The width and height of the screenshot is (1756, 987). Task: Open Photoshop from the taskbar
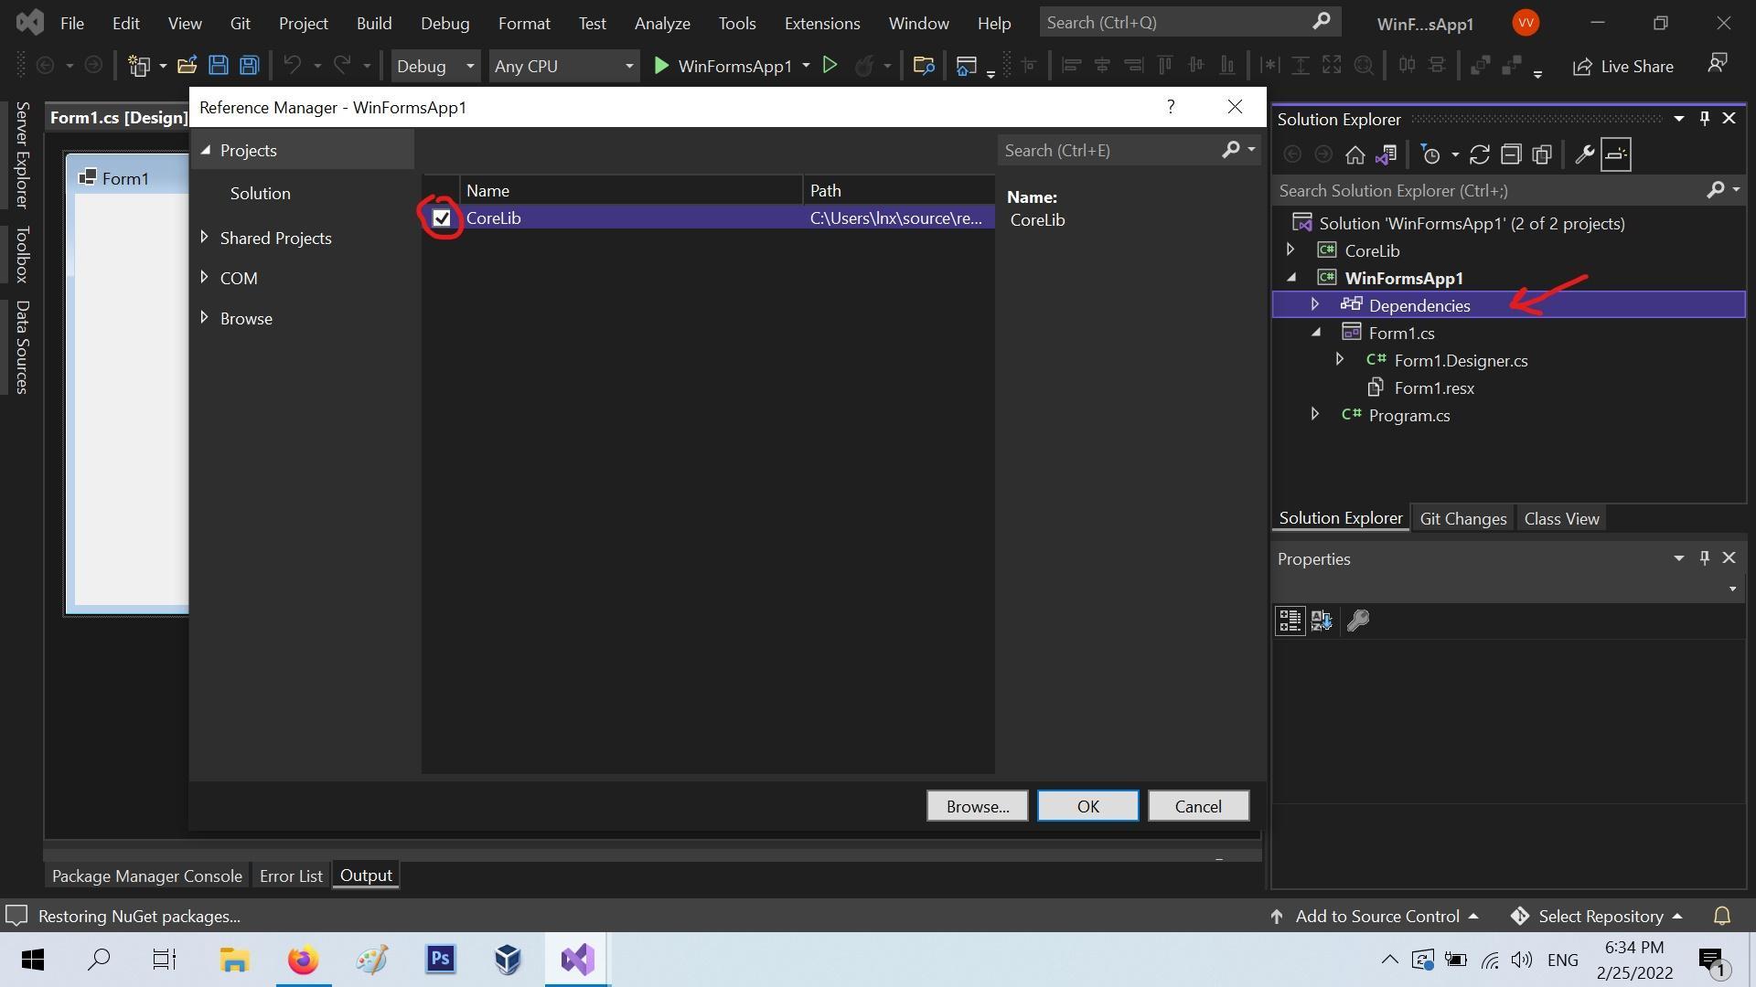[x=440, y=960]
